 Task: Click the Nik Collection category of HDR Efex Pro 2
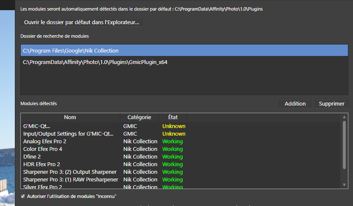(140, 164)
